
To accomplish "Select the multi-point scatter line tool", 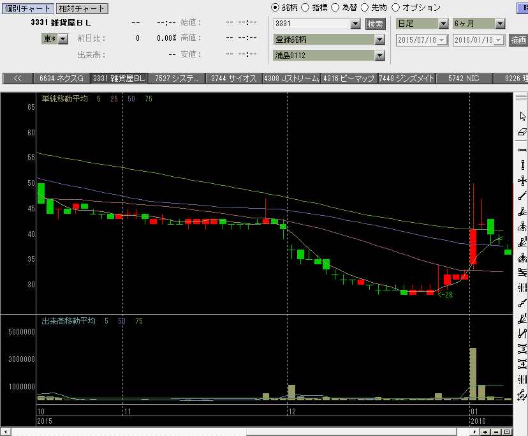I will pos(522,395).
